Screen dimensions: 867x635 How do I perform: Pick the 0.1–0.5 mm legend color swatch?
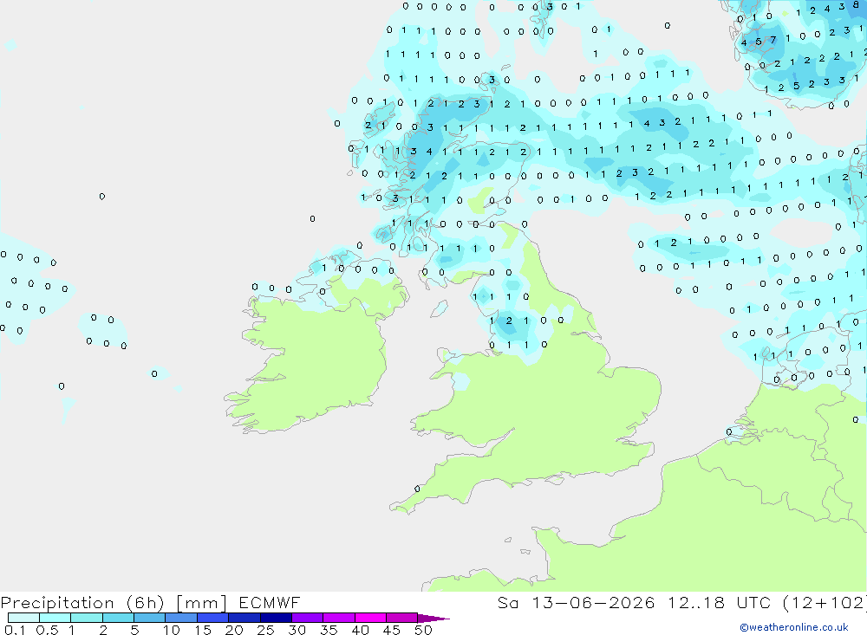click(23, 618)
